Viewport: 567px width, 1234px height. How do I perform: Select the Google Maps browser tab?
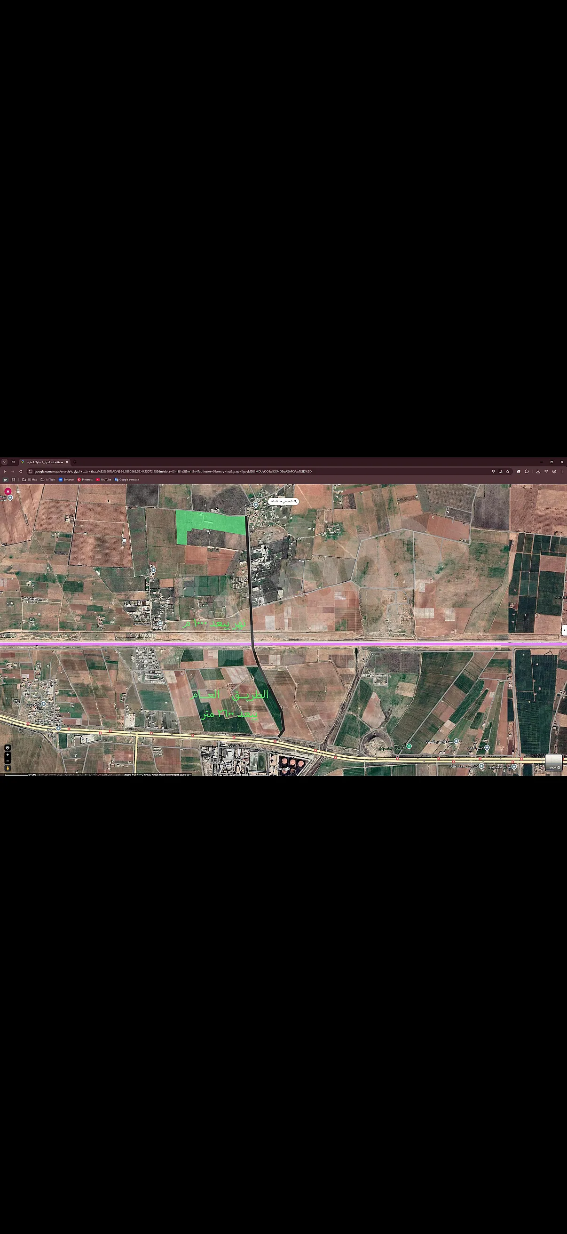tap(45, 462)
